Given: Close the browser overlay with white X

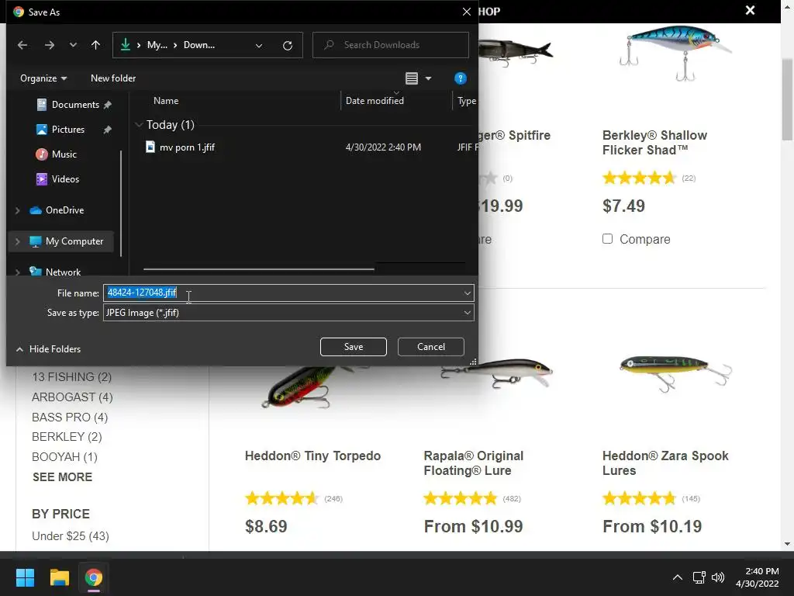Looking at the screenshot, I should tap(750, 11).
